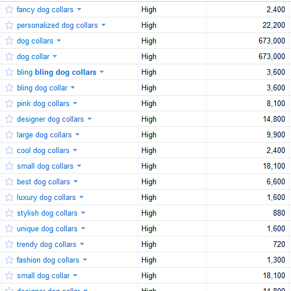Mark large dog collars with star
This screenshot has height=291, width=291.
[x=9, y=134]
